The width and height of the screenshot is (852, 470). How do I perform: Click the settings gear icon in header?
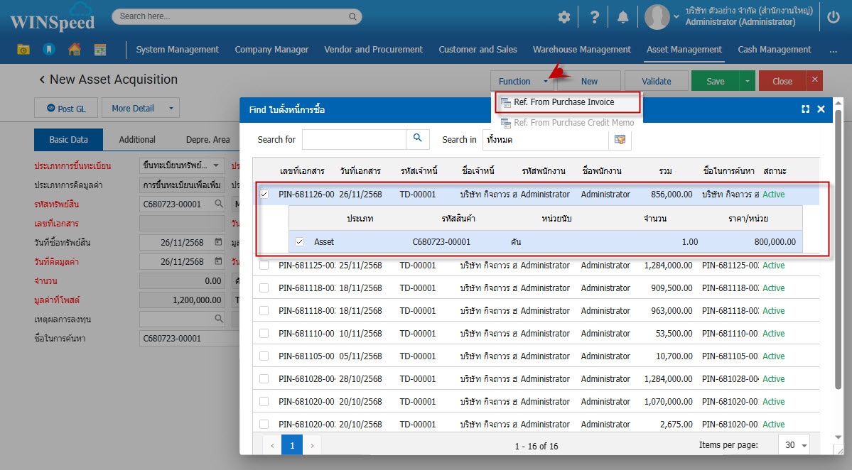click(564, 17)
